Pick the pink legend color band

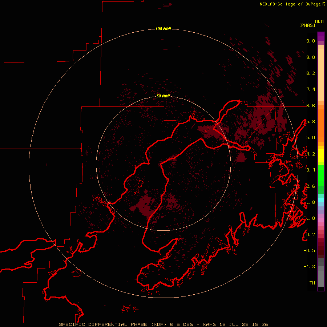click(321, 220)
